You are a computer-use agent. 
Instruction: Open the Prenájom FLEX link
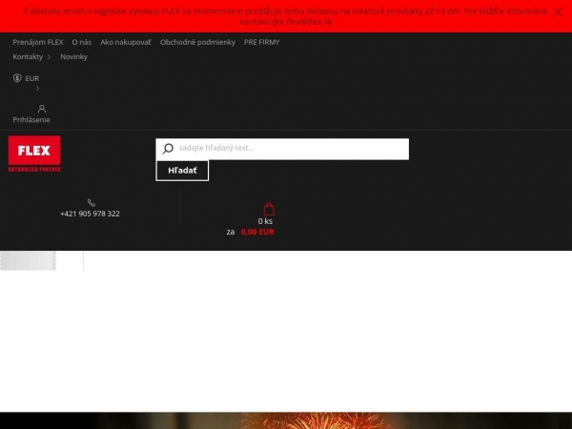tap(38, 42)
